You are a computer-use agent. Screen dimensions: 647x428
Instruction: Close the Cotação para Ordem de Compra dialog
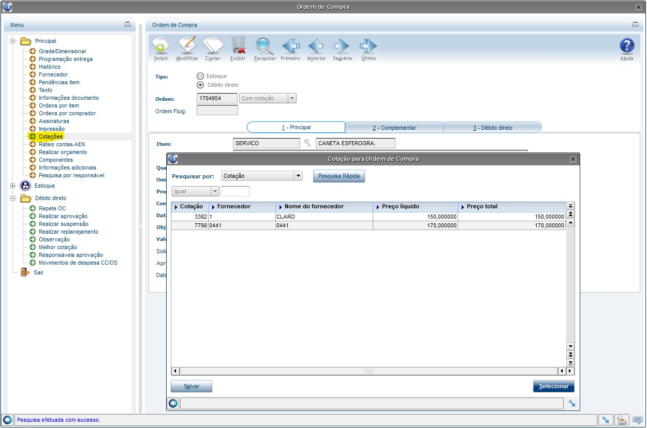(x=572, y=159)
